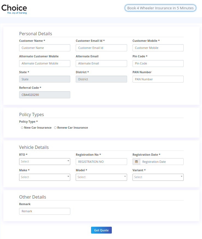Open the Registration Date picker field
The width and height of the screenshot is (202, 239).
[162, 162]
